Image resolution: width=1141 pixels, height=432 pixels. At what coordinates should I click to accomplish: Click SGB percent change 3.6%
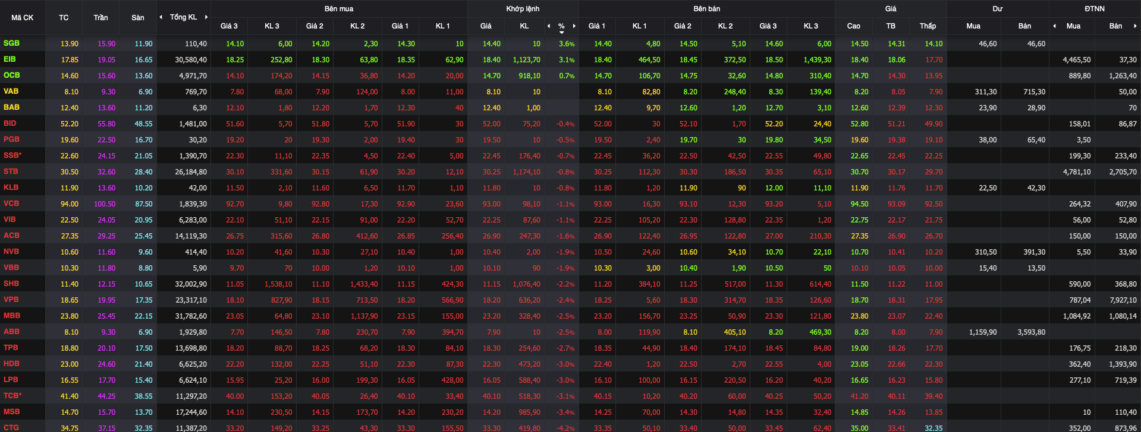pyautogui.click(x=567, y=44)
